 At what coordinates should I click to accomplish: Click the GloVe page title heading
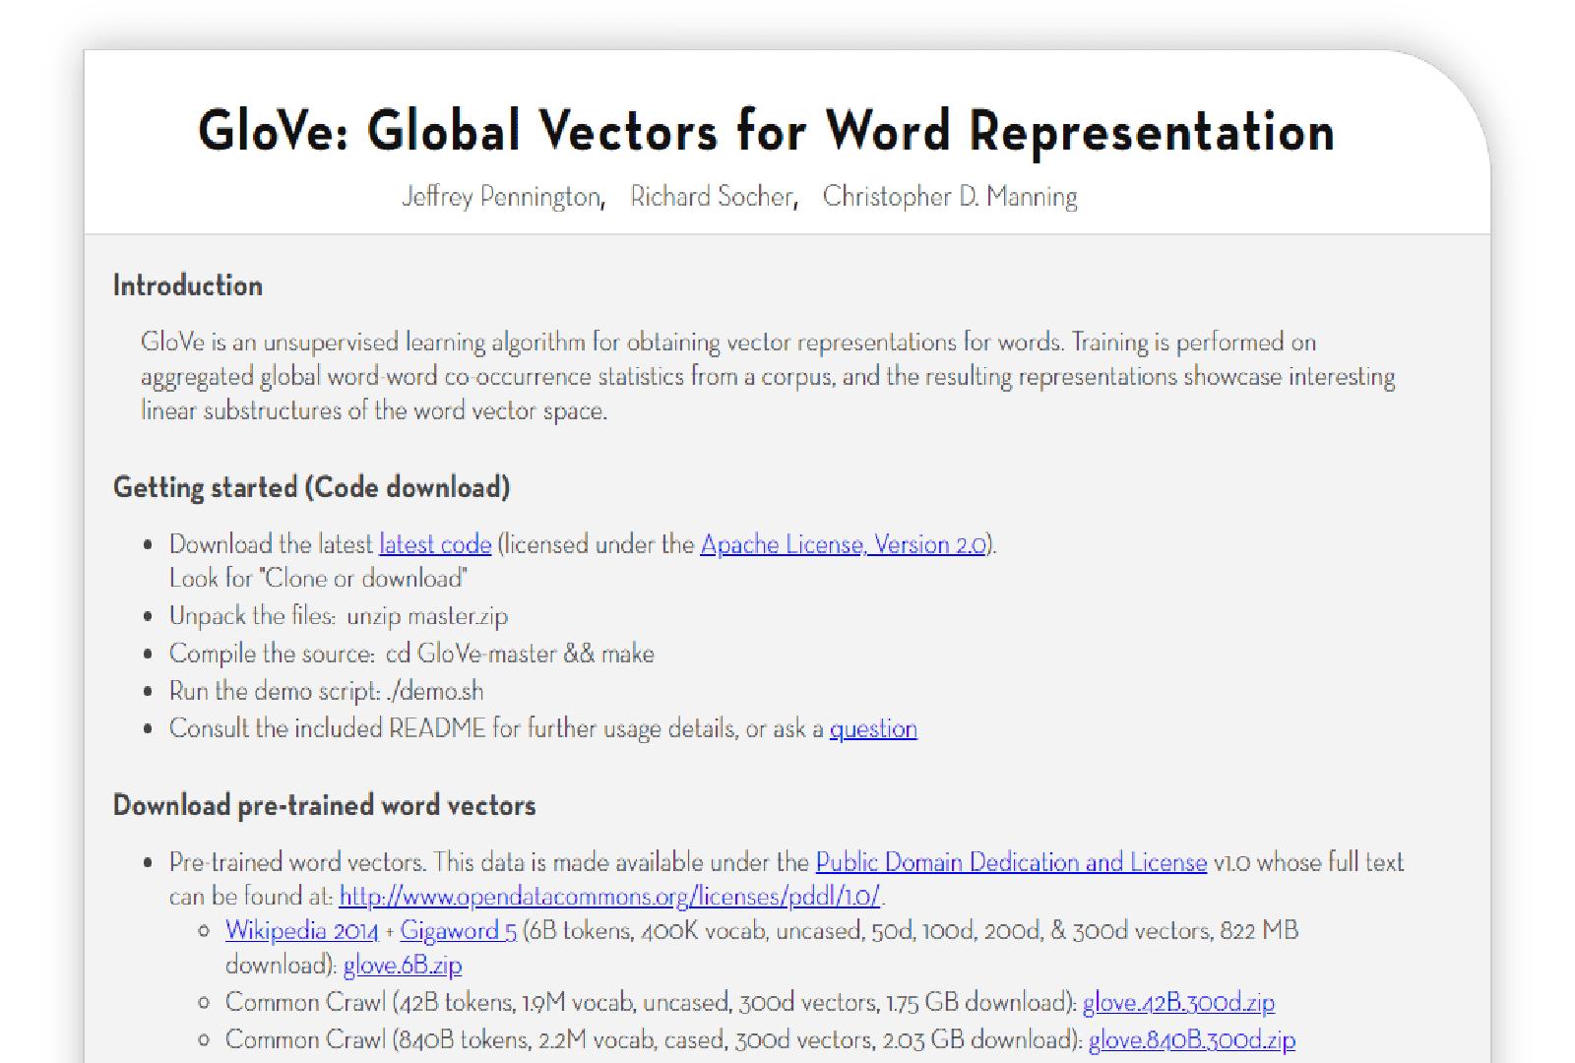click(x=766, y=131)
